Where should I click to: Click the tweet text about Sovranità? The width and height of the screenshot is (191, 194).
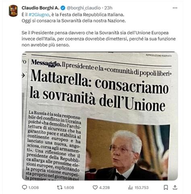tap(99, 30)
